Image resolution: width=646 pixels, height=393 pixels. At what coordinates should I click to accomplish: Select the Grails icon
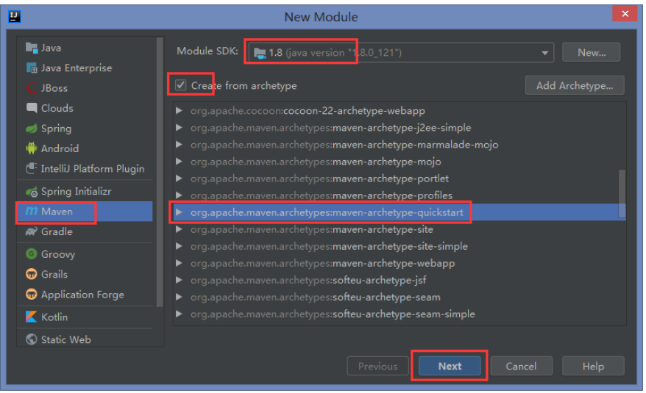(x=32, y=274)
